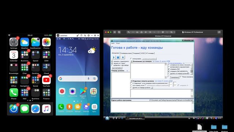Screen dimensions: 234x132
Task: Launch CardScanner on the iPhone screen
Action: (35, 42)
